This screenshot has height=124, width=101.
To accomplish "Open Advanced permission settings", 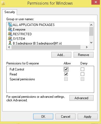I will pyautogui.click(x=82, y=98).
